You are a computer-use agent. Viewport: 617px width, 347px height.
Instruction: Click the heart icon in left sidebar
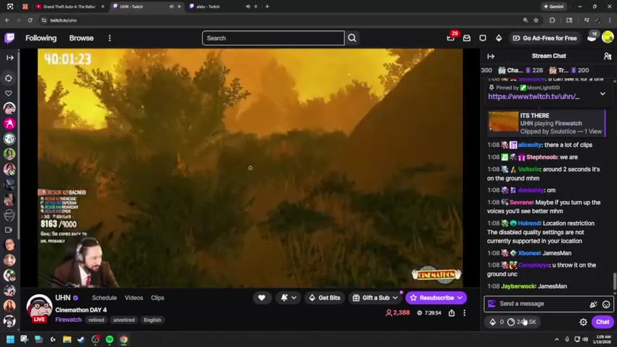pyautogui.click(x=9, y=93)
